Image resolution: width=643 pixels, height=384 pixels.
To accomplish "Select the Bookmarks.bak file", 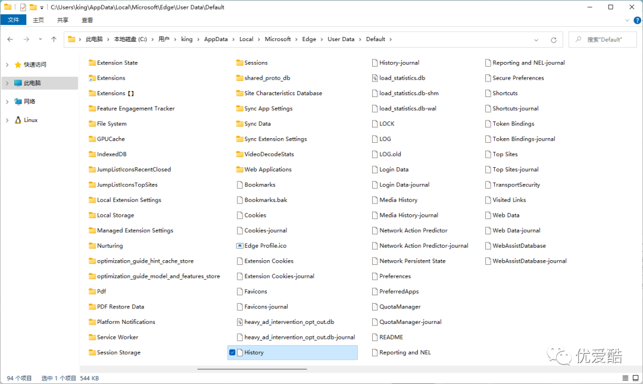I will (x=261, y=200).
